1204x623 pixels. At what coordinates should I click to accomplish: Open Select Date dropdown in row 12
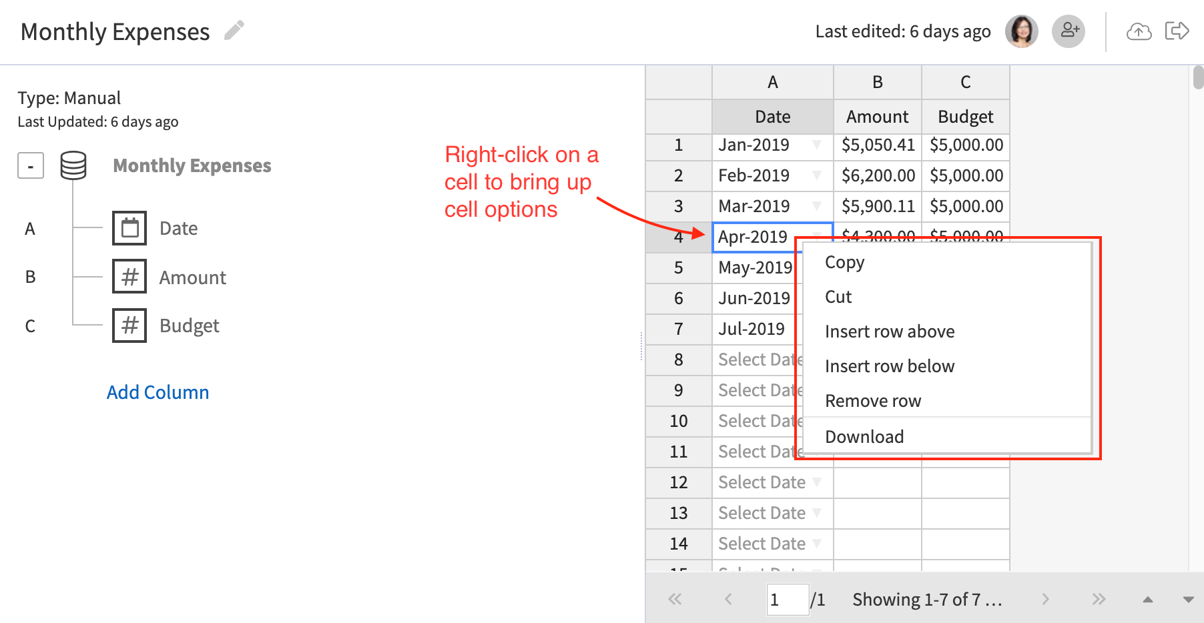(817, 482)
